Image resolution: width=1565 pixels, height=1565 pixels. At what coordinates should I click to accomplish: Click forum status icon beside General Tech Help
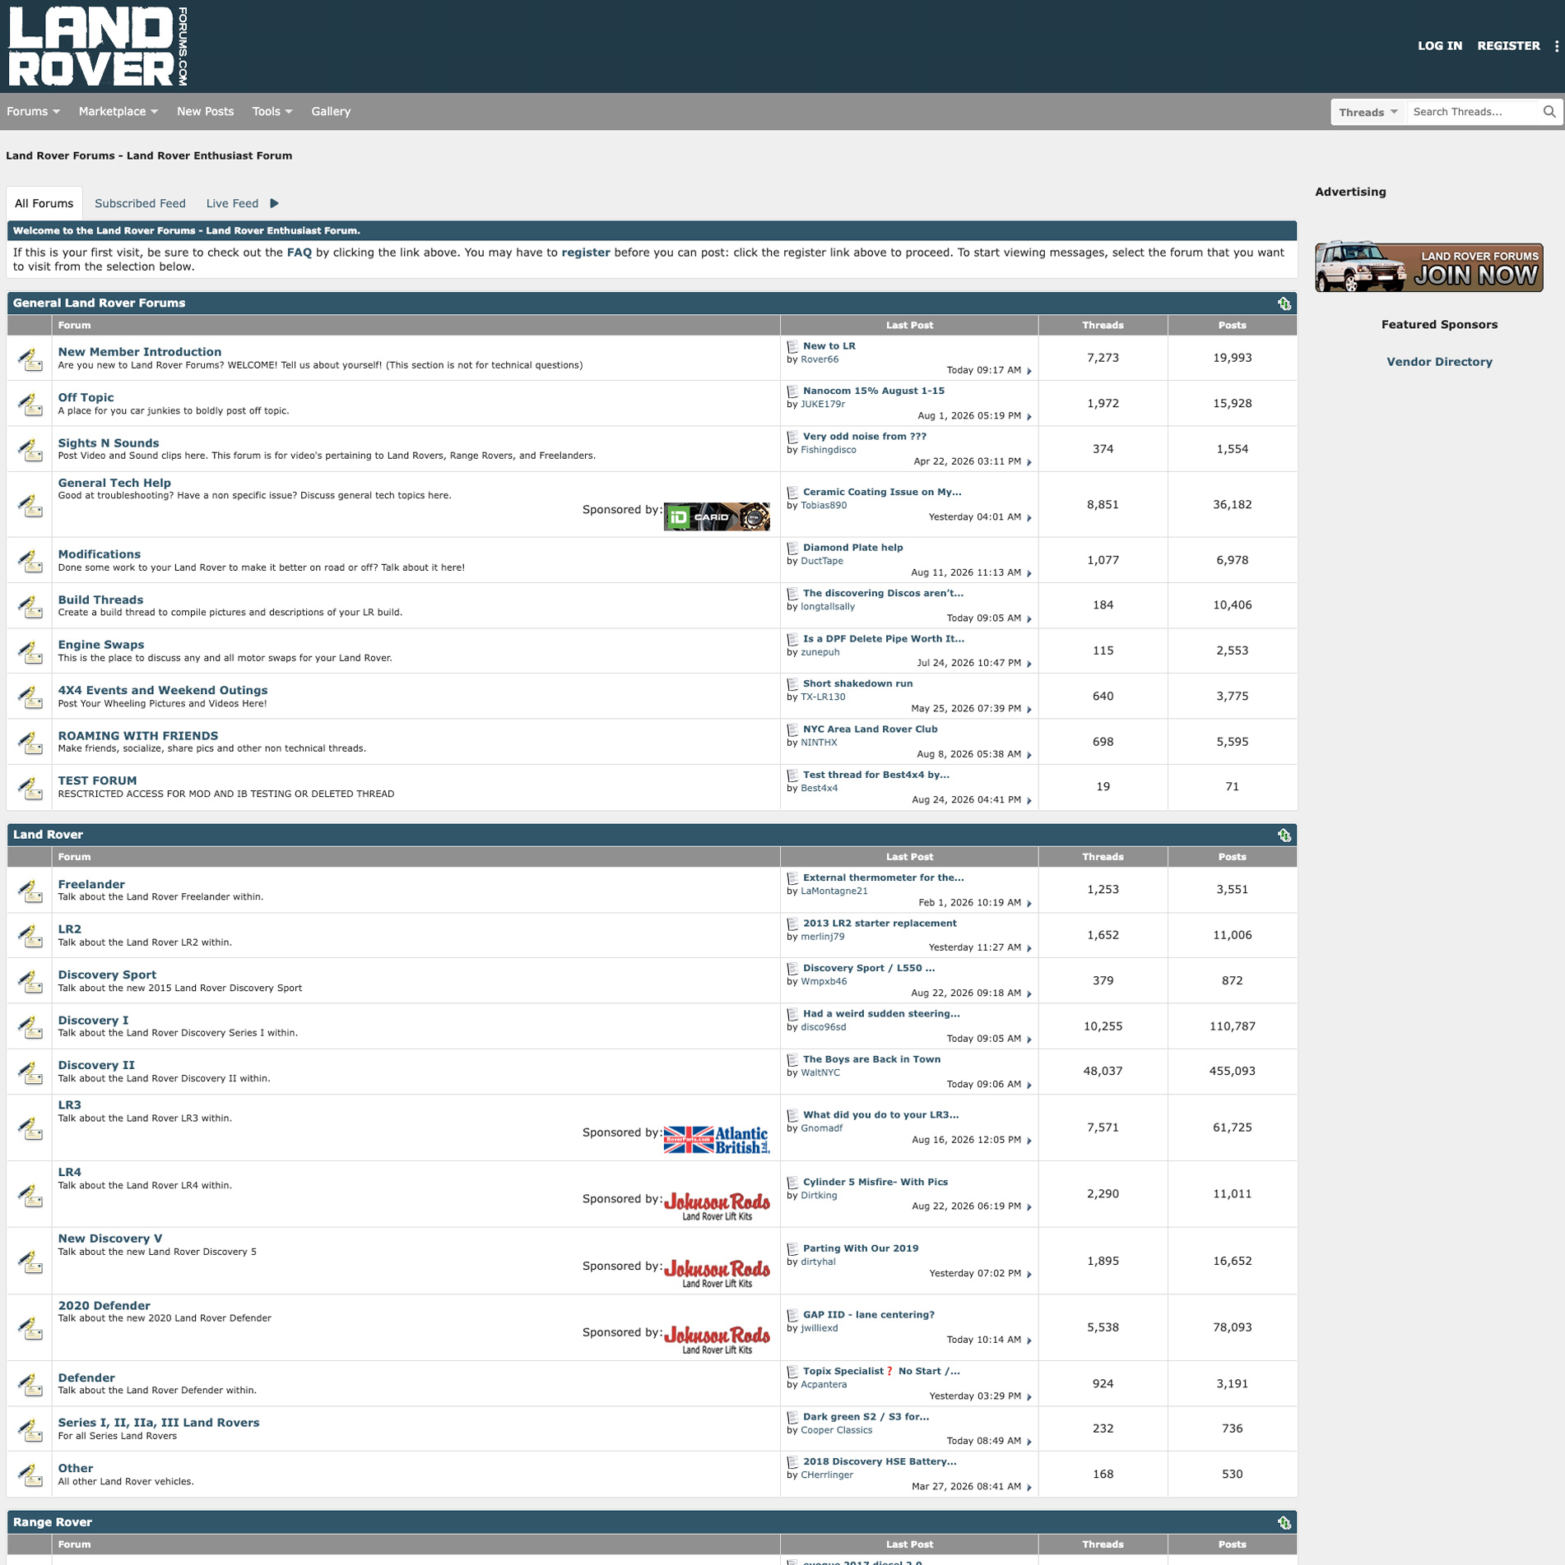coord(30,505)
